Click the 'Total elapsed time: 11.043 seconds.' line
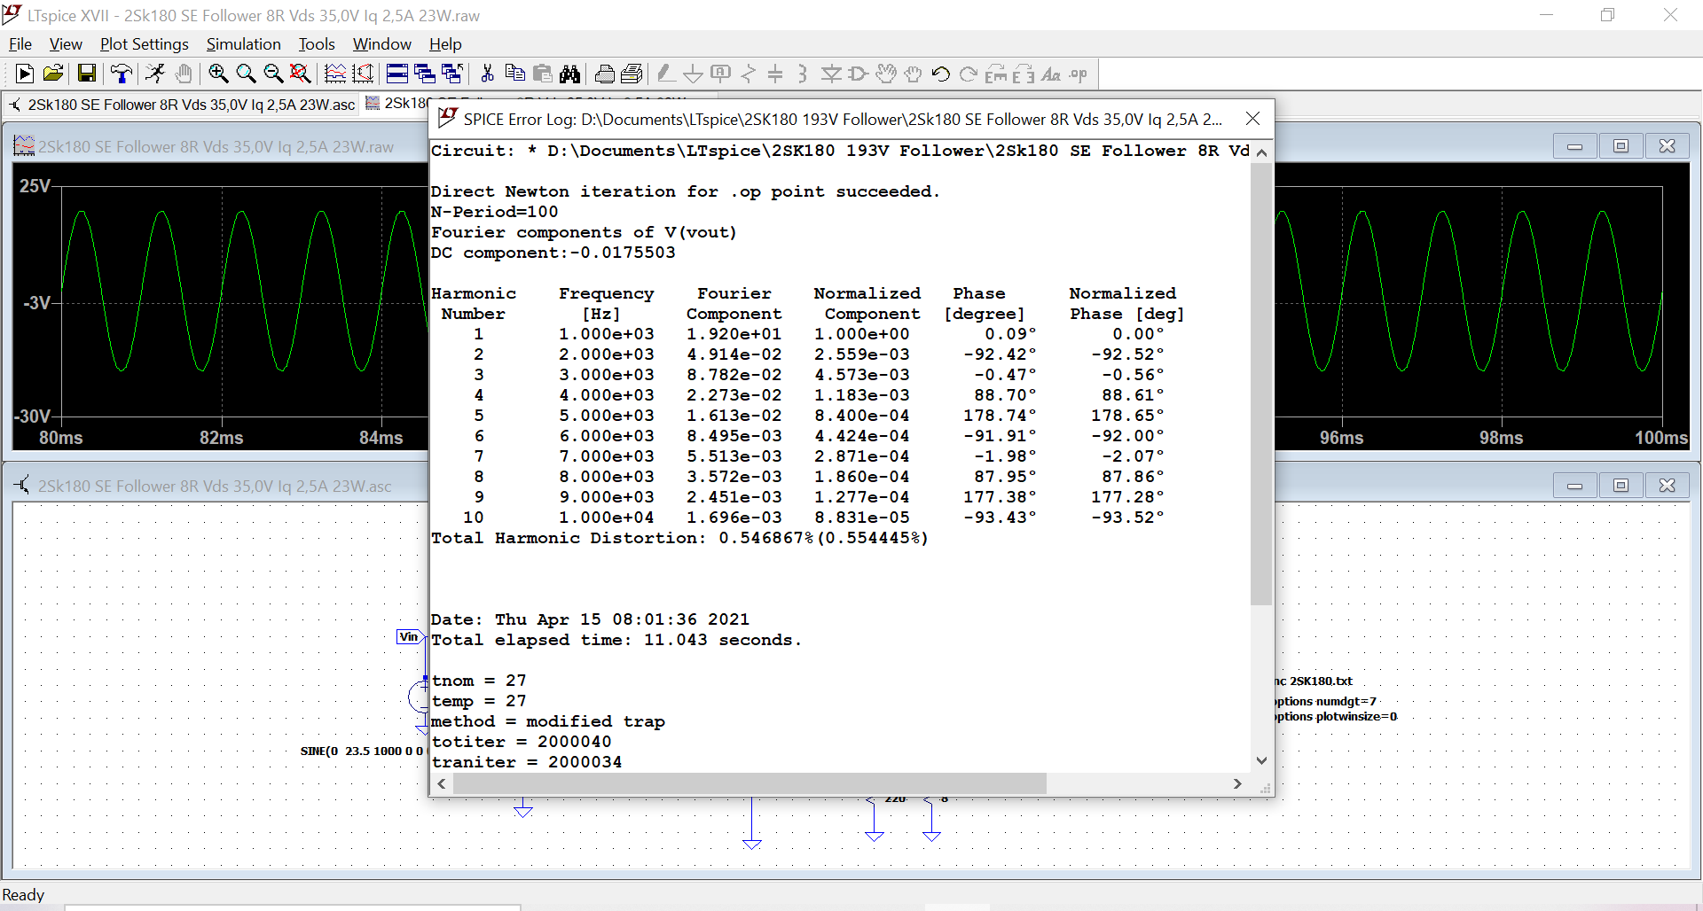Viewport: 1703px width, 911px height. pos(616,640)
